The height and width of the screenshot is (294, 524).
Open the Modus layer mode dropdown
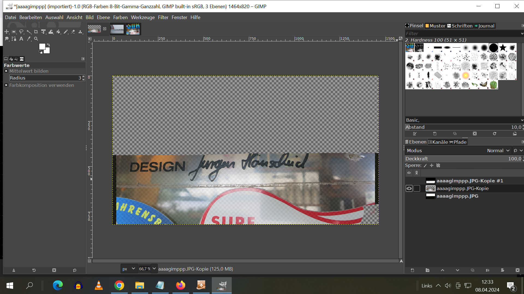pos(458,151)
